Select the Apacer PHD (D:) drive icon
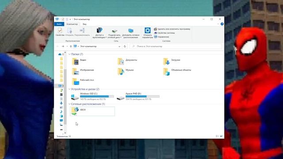 tap(120, 98)
